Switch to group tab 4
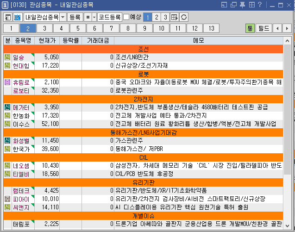Image resolution: width=295 pixels, height=232 pixels. click(x=61, y=28)
